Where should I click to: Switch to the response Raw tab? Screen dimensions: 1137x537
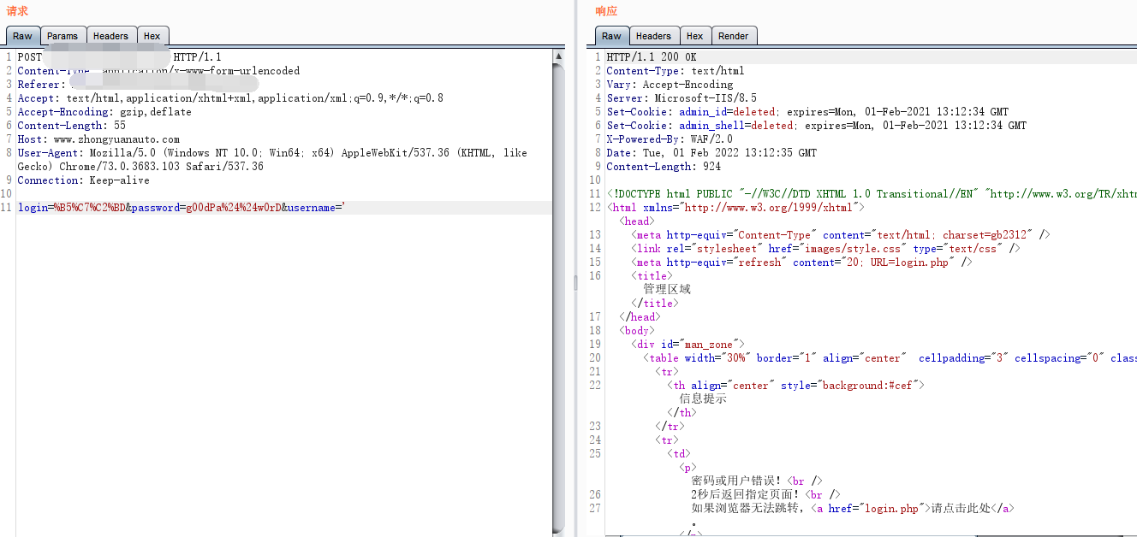611,36
